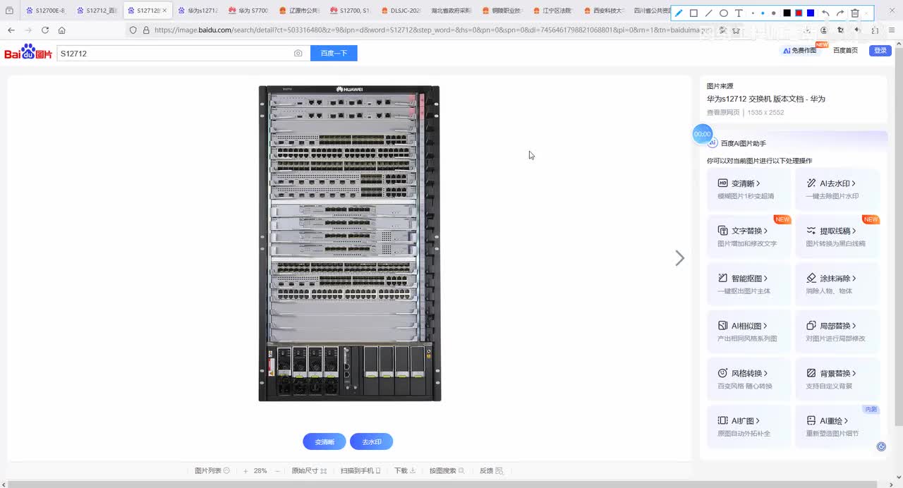Select the straight line annotation tool
Image resolution: width=903 pixels, height=488 pixels.
(x=709, y=13)
